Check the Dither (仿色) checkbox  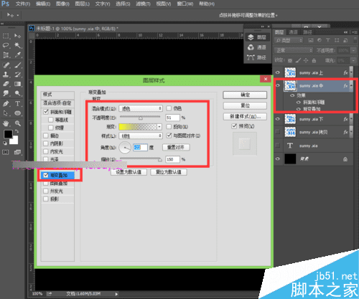[169, 108]
